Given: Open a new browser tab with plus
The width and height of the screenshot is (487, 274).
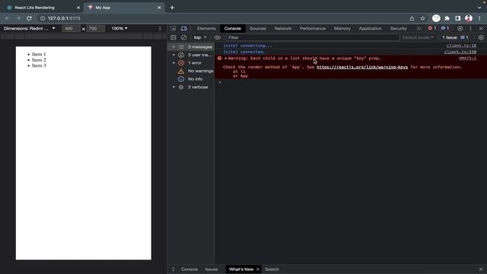Looking at the screenshot, I should tap(172, 8).
